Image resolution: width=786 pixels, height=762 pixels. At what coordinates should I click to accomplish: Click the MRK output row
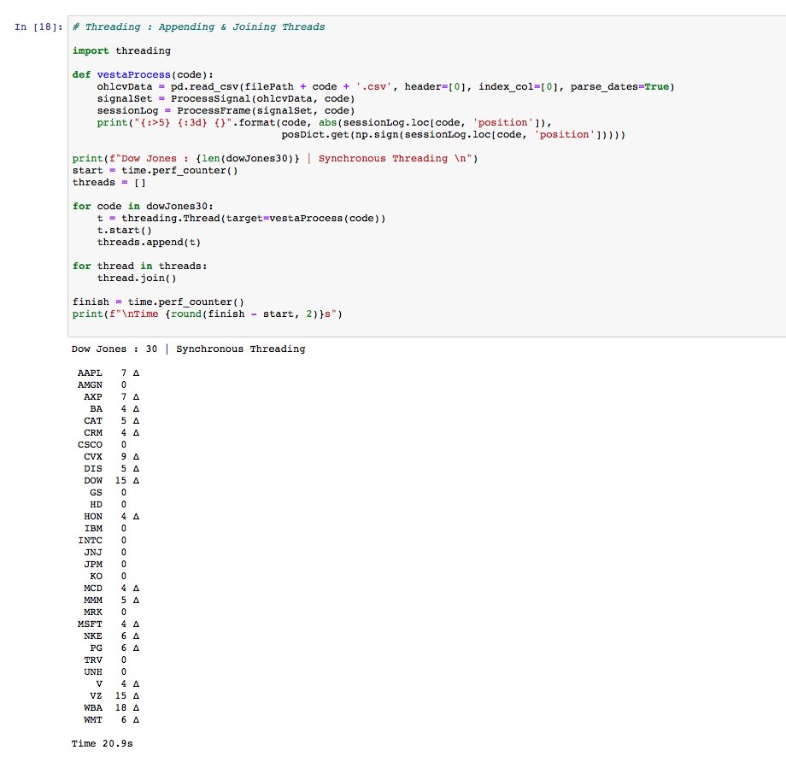pyautogui.click(x=105, y=613)
